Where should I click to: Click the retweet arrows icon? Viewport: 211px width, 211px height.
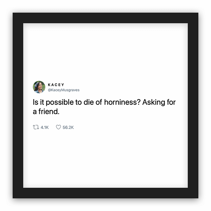coord(35,127)
